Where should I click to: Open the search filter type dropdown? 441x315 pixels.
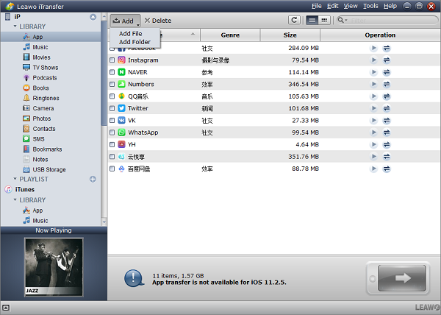point(343,21)
